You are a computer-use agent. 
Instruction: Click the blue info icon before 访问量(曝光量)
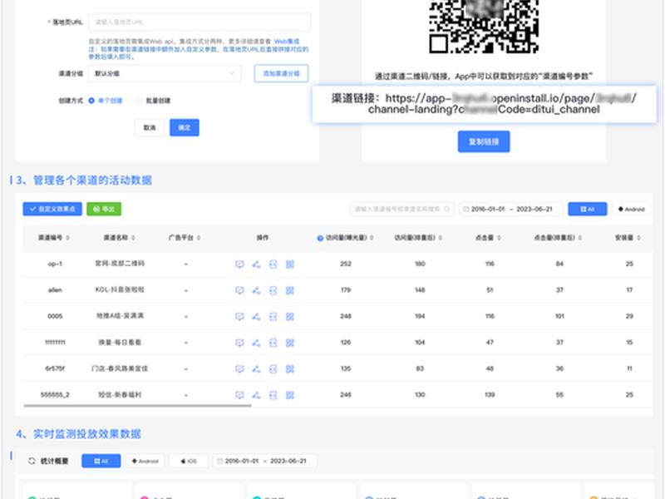(320, 238)
